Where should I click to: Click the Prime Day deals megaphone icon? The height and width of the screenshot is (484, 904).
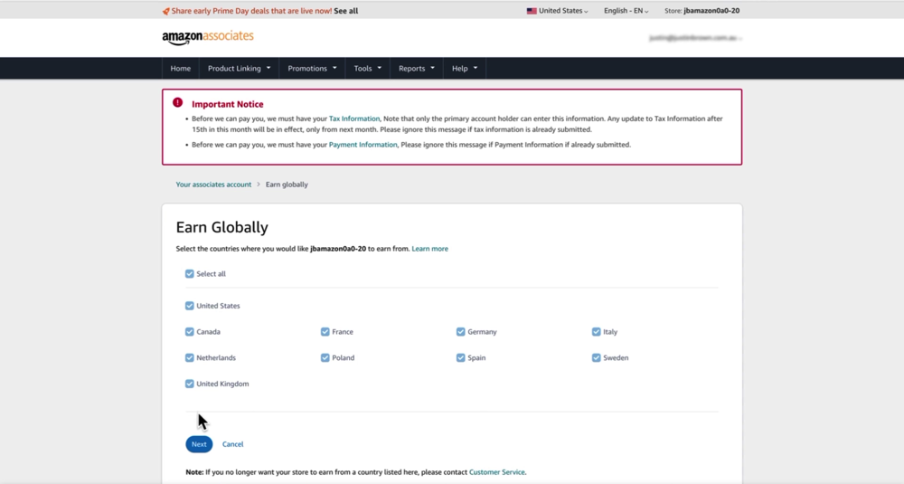(166, 11)
